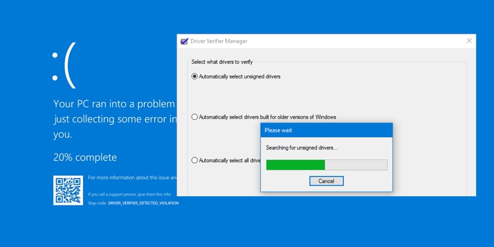Click the For more information about this issue text

(x=132, y=178)
